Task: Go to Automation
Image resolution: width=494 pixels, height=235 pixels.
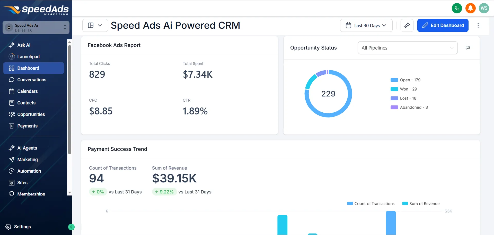Action: [34, 171]
